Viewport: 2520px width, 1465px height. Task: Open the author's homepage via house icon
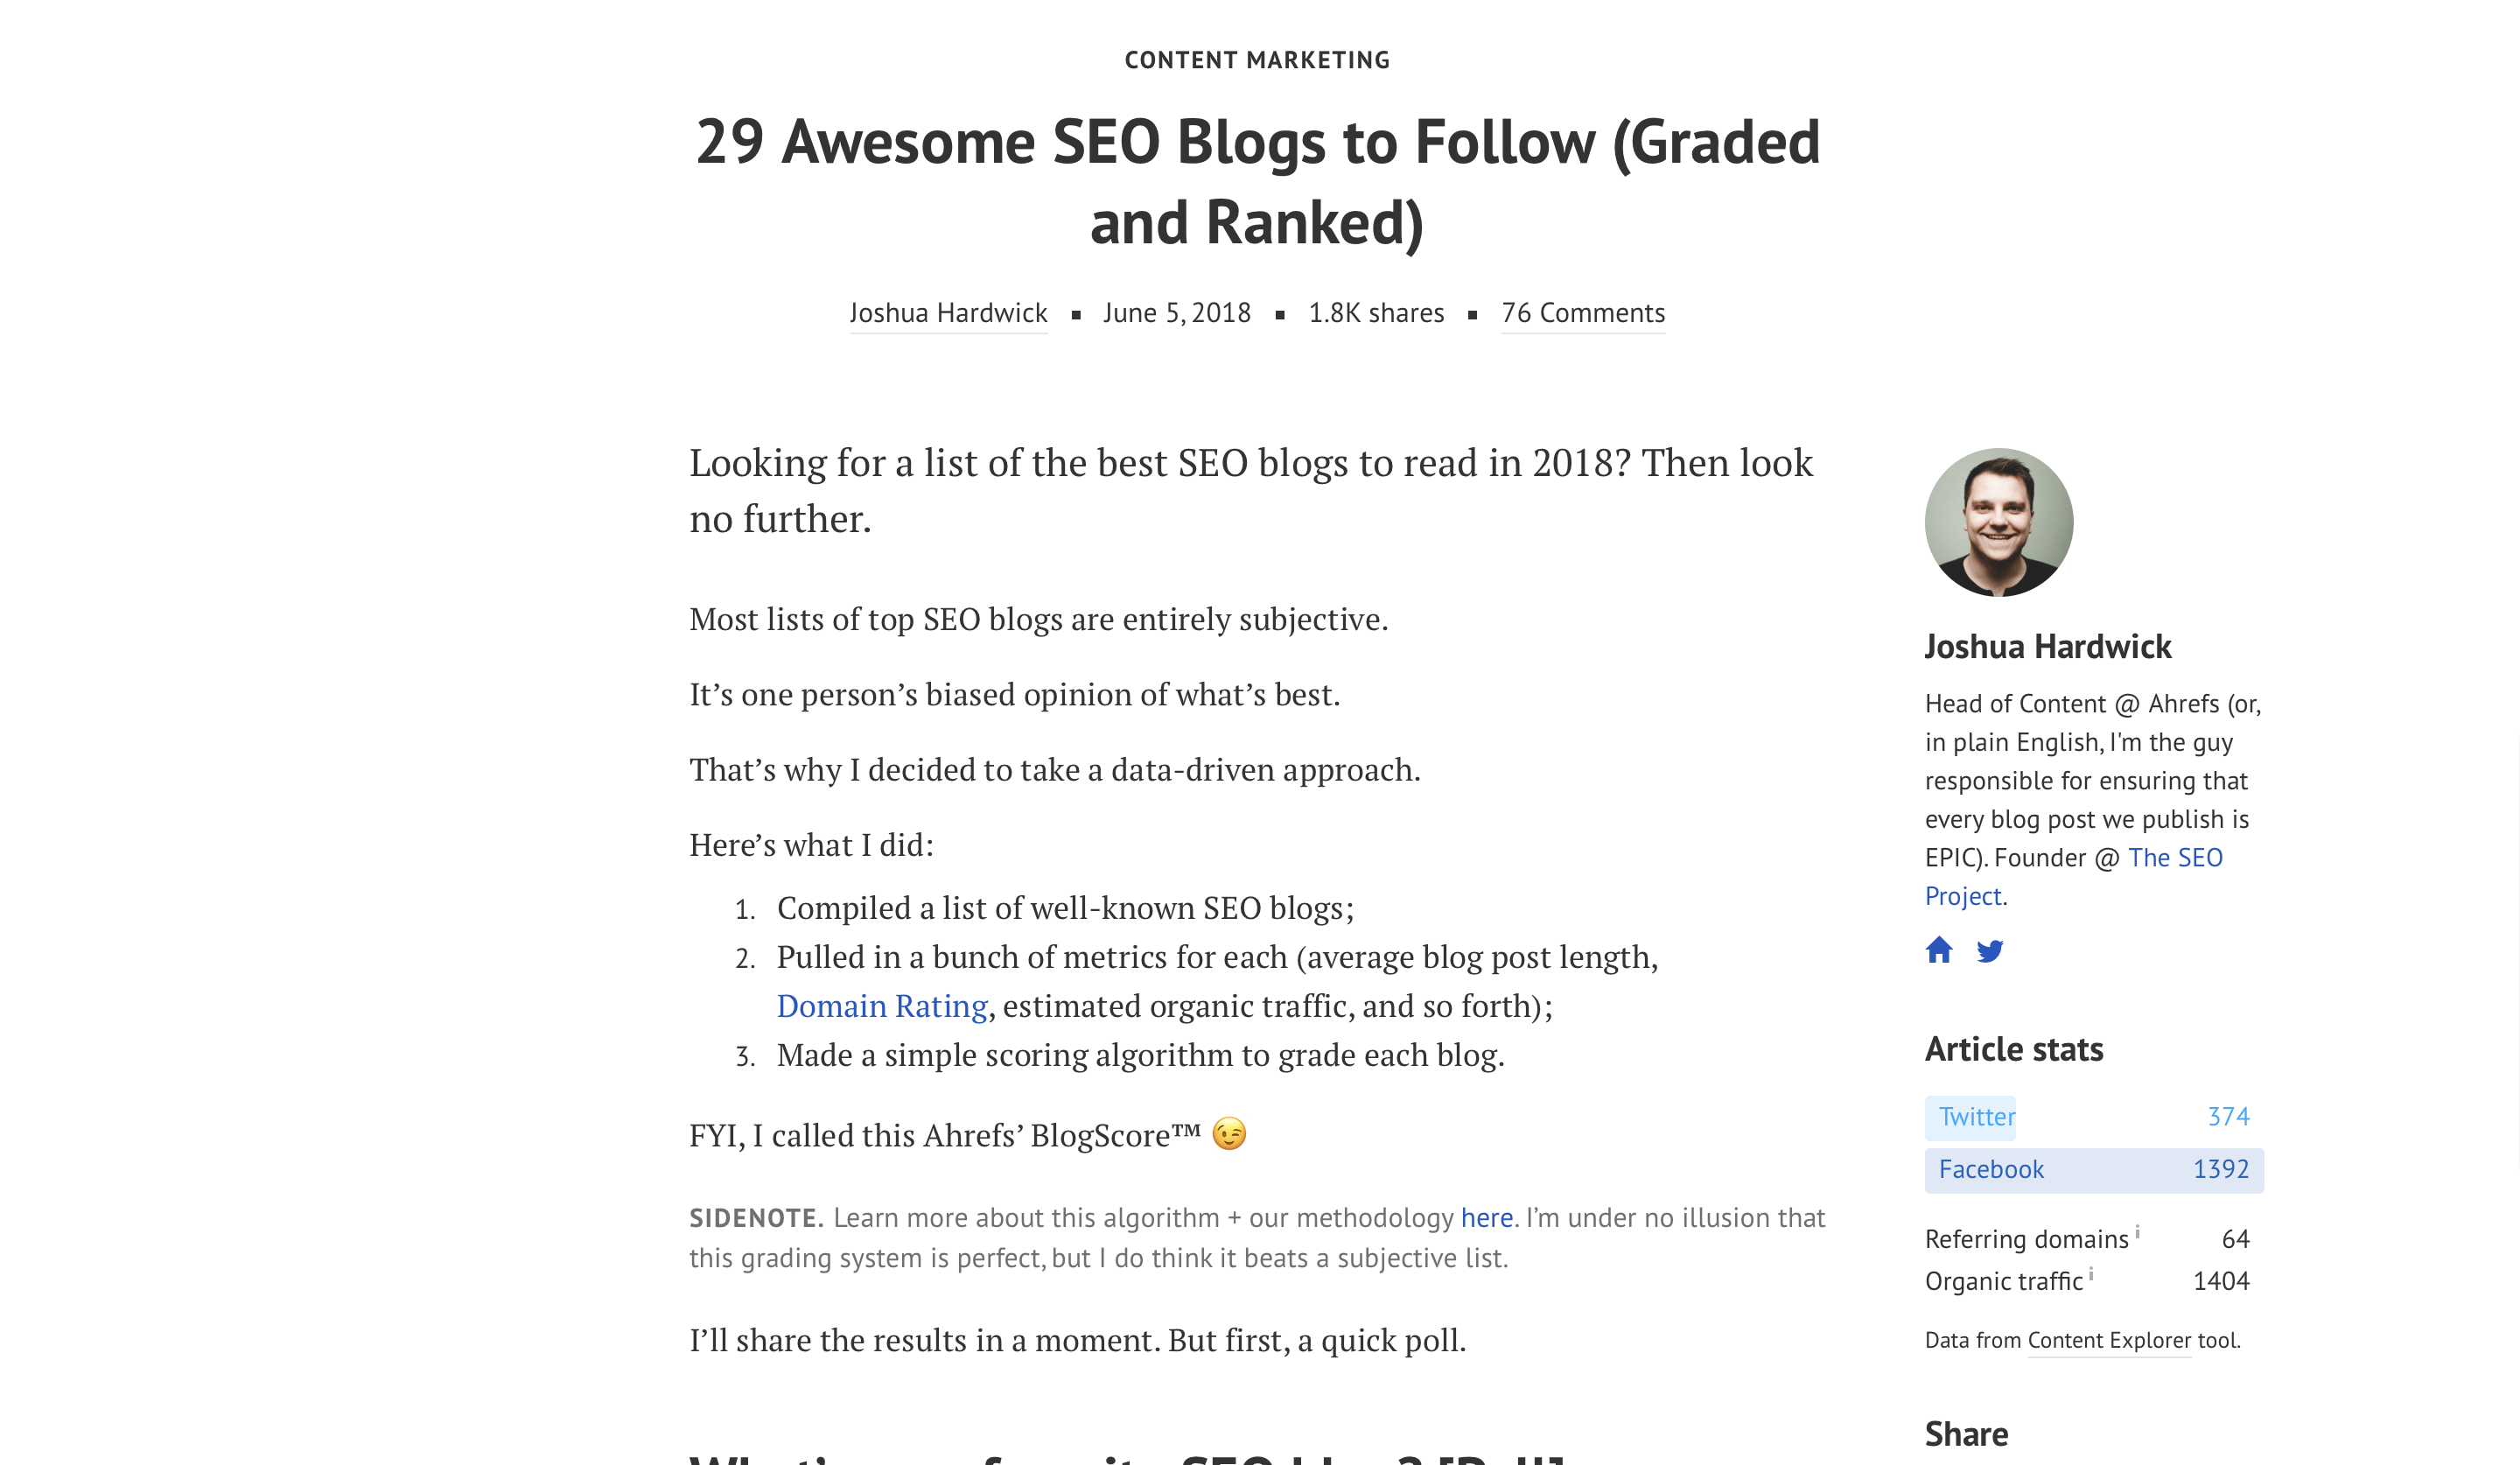tap(1939, 950)
